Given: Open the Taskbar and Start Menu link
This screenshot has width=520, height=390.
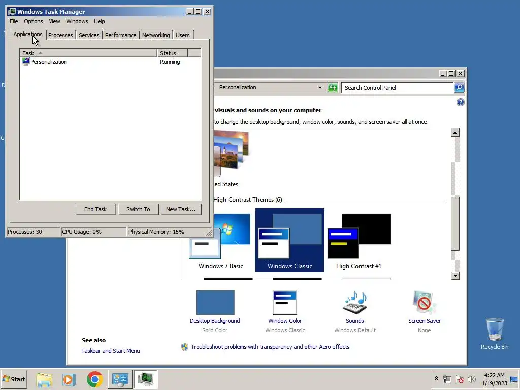Looking at the screenshot, I should pos(111,351).
